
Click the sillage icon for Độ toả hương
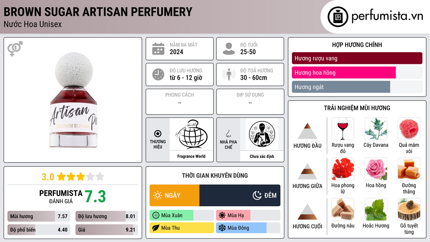click(229, 74)
